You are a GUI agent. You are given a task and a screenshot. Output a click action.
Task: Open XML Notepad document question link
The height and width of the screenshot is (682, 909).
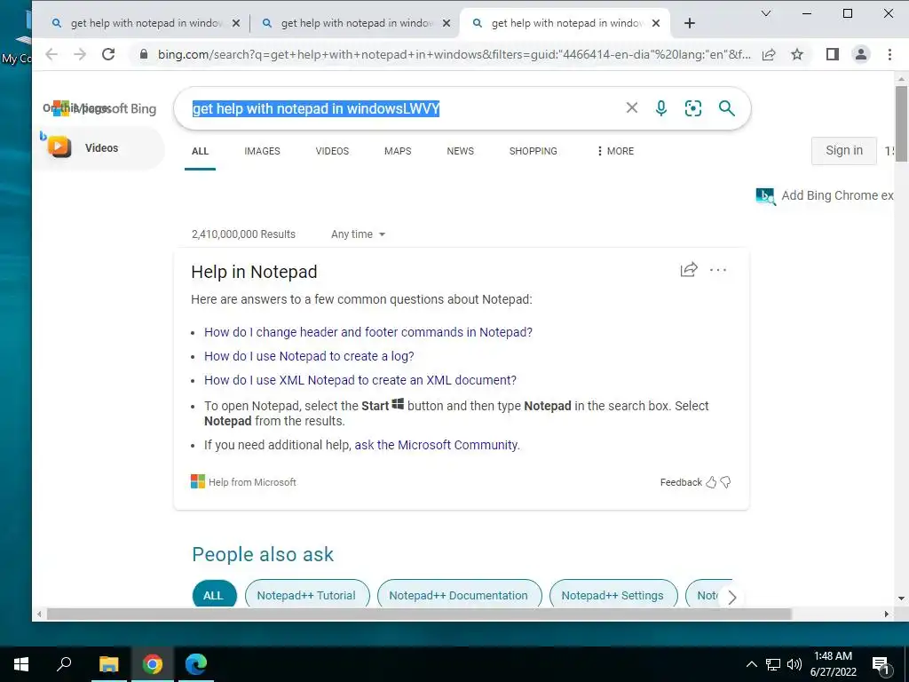pos(360,380)
